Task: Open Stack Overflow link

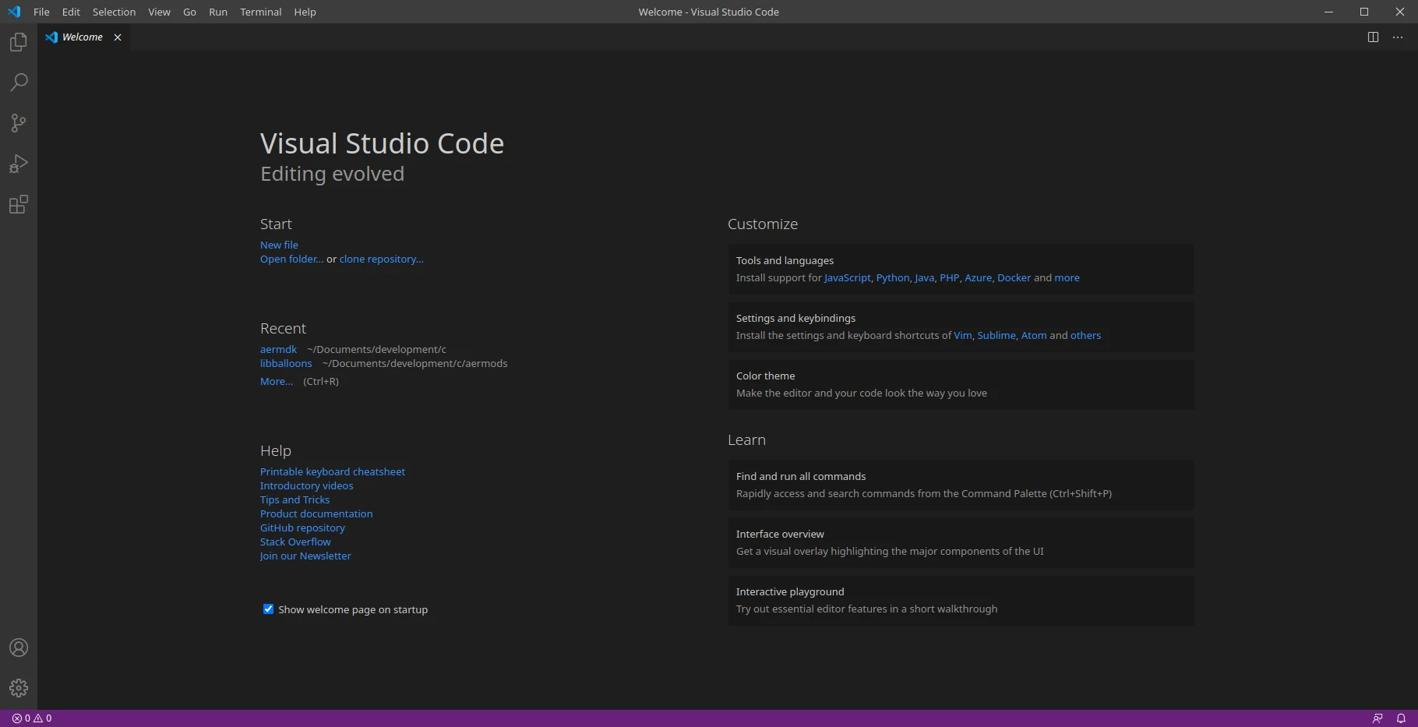Action: pyautogui.click(x=295, y=542)
